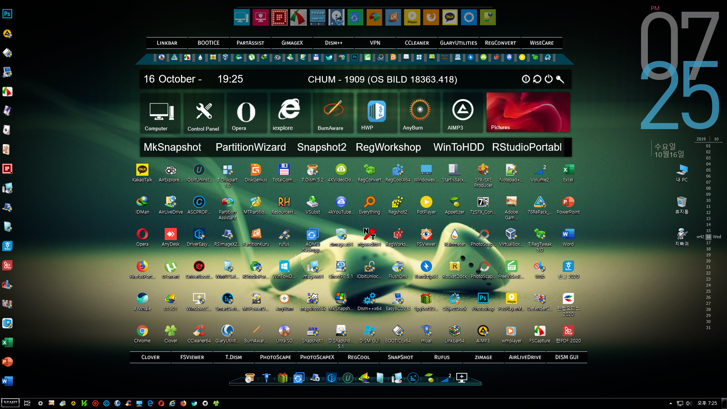727x409 pixels.
Task: Open the AIMP3 tile
Action: (463, 113)
